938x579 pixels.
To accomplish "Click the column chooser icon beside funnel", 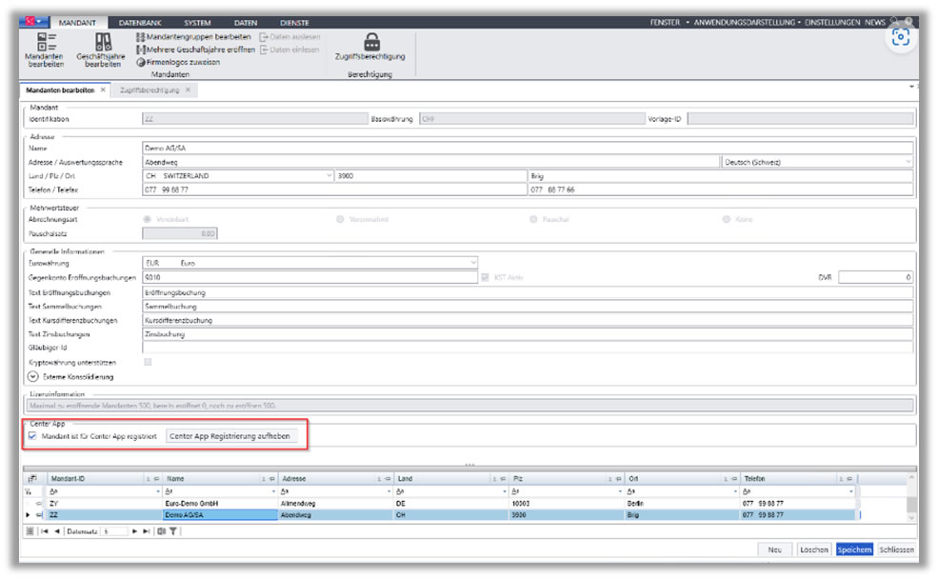I will tap(162, 531).
